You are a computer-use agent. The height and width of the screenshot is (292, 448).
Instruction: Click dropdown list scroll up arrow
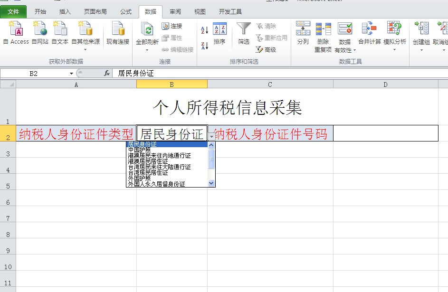click(x=211, y=145)
